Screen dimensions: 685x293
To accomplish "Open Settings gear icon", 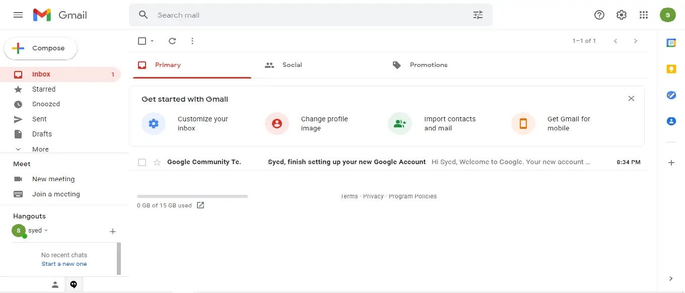I will 622,15.
